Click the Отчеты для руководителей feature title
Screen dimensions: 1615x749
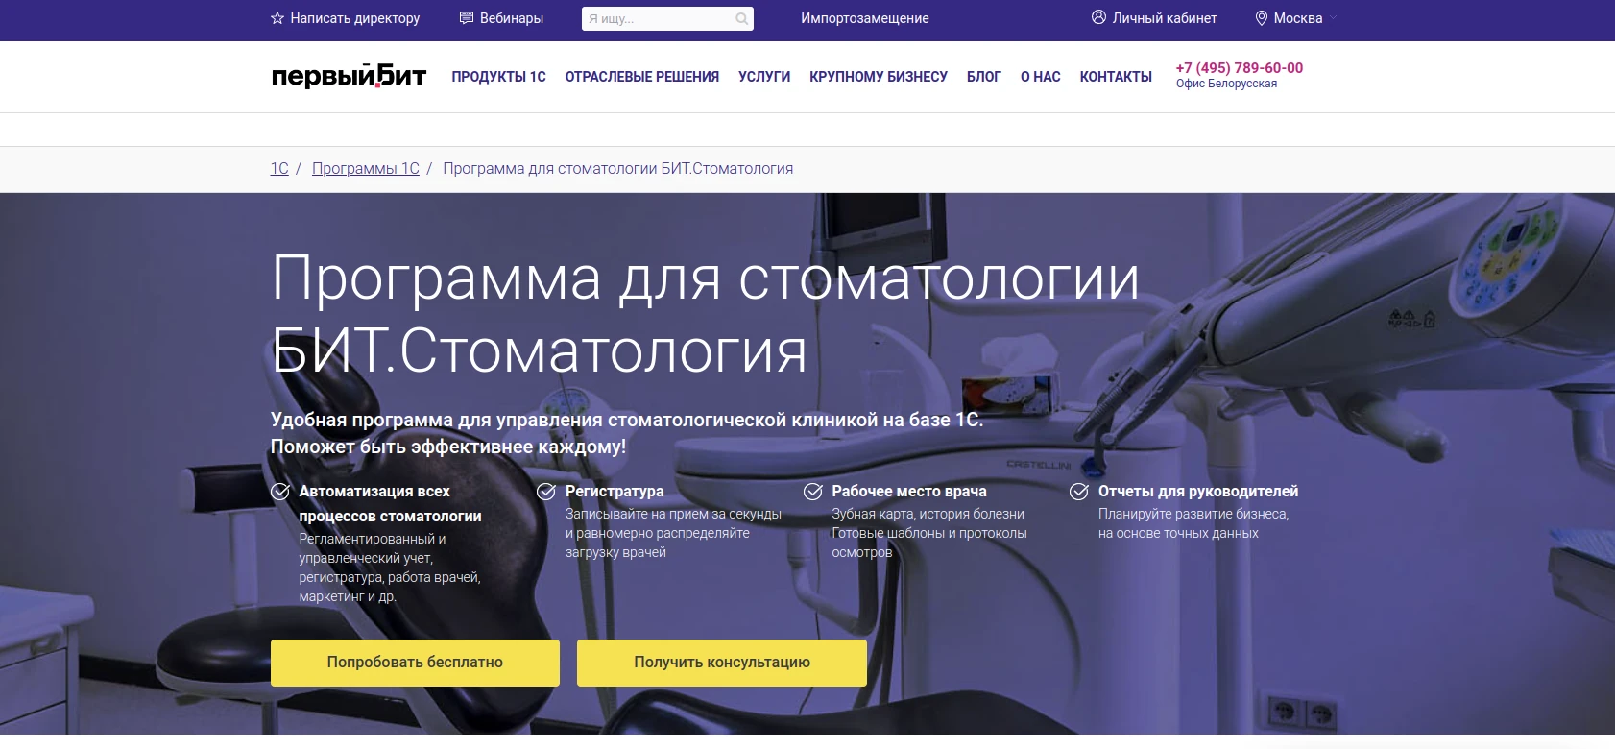click(1198, 491)
